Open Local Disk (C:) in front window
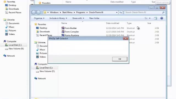Screen dimensions: 176x99 pyautogui.click(x=44, y=68)
